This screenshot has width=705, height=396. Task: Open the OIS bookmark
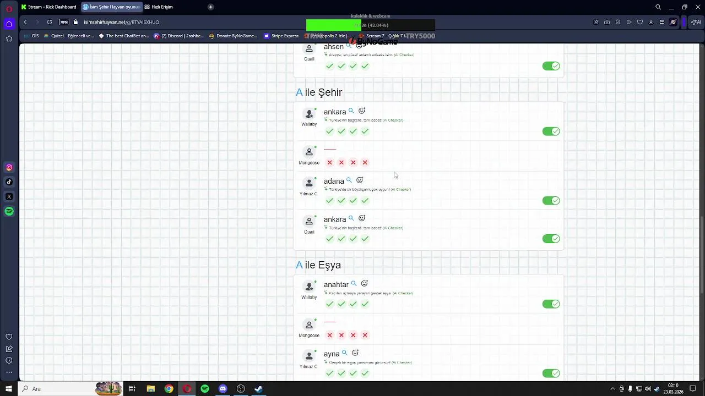click(32, 36)
